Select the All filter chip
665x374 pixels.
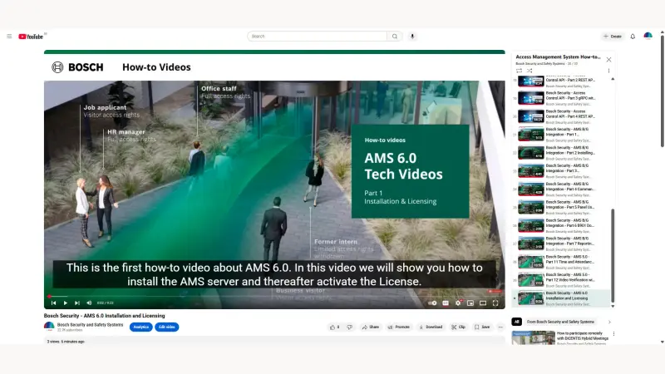516,322
